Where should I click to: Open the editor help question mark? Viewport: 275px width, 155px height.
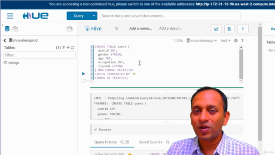(242, 40)
